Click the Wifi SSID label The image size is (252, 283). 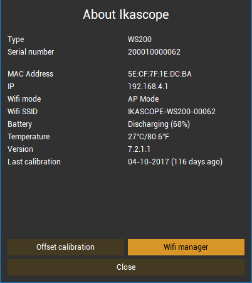(23, 112)
